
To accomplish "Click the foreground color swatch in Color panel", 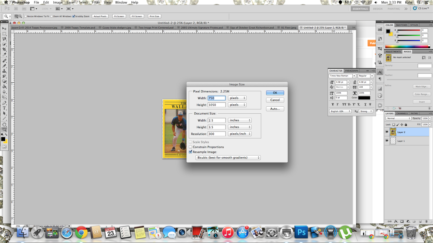I will click(388, 31).
